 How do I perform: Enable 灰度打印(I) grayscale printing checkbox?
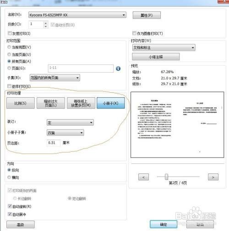click(x=10, y=33)
